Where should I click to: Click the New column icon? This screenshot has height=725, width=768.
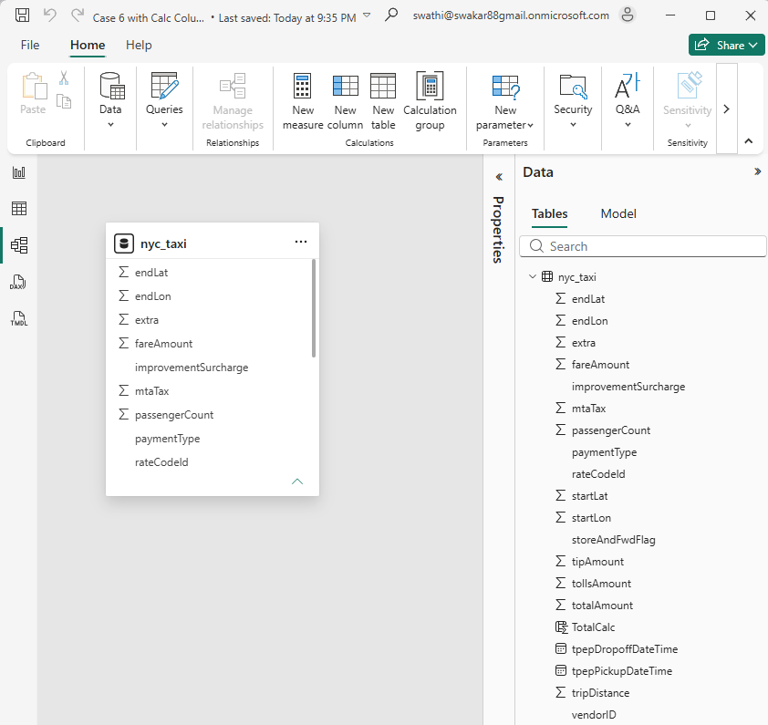(346, 87)
